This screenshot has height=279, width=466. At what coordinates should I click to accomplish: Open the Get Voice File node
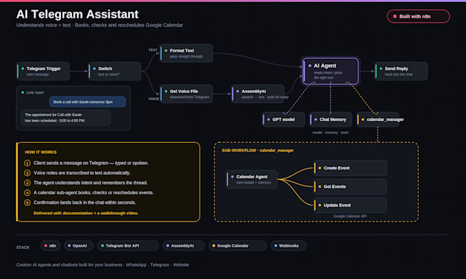pos(186,94)
